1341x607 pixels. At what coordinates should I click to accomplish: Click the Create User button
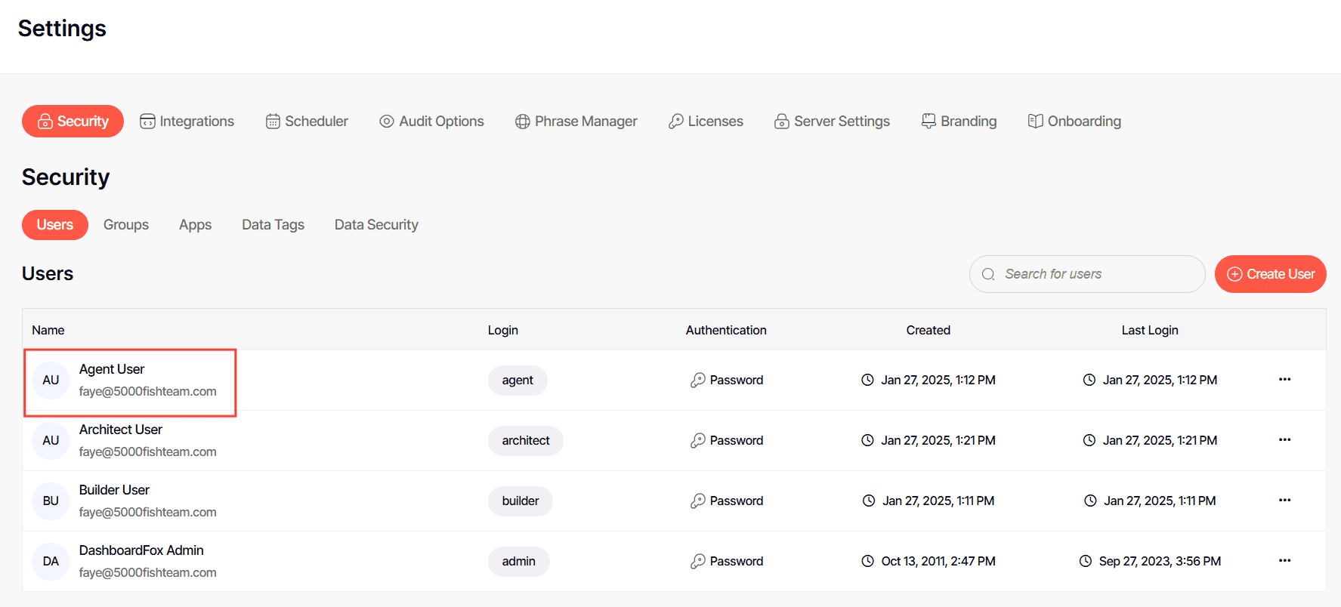pos(1270,274)
